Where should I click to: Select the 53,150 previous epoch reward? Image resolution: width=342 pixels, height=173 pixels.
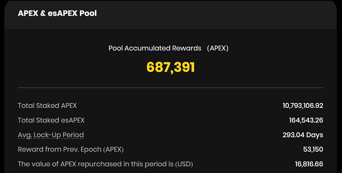[x=313, y=150]
